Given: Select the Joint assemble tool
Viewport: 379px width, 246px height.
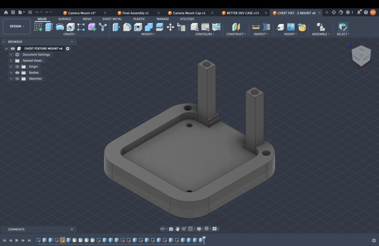Looking at the screenshot, I should coord(321,27).
